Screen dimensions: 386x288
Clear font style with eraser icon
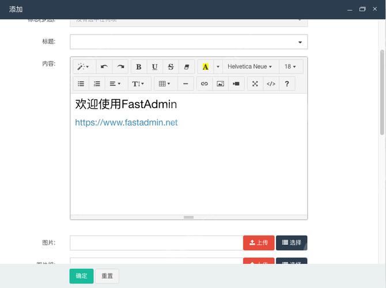[x=187, y=67]
